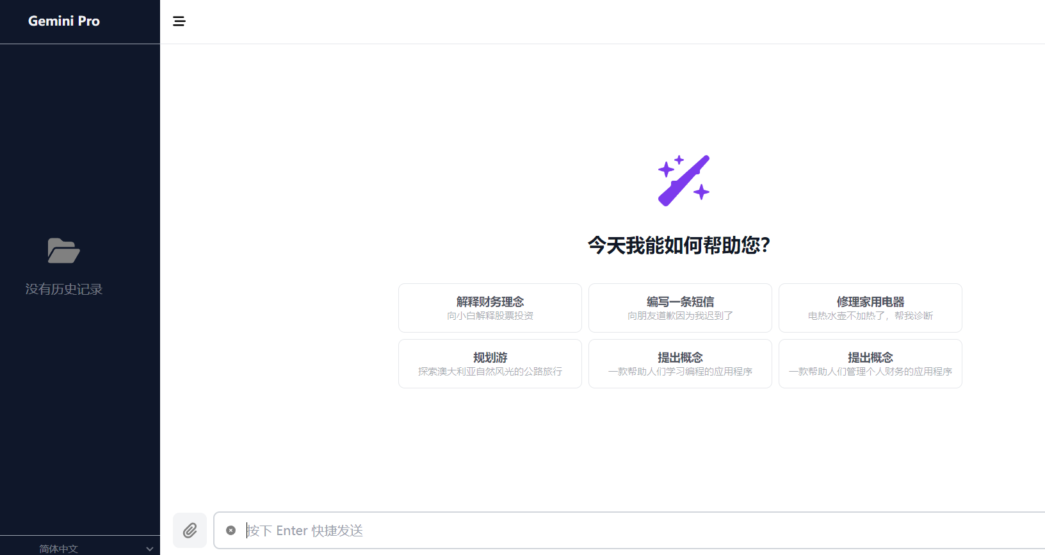
Task: Click the empty history folder icon
Action: pos(63,251)
